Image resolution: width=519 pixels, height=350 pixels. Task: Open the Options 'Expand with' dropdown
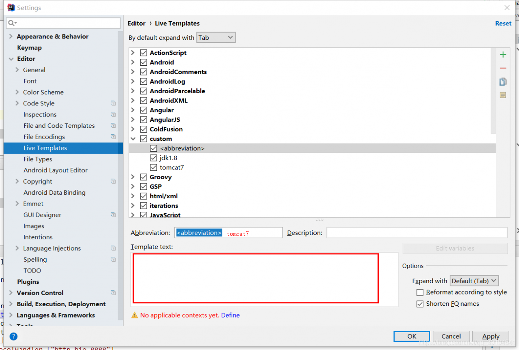pyautogui.click(x=474, y=281)
